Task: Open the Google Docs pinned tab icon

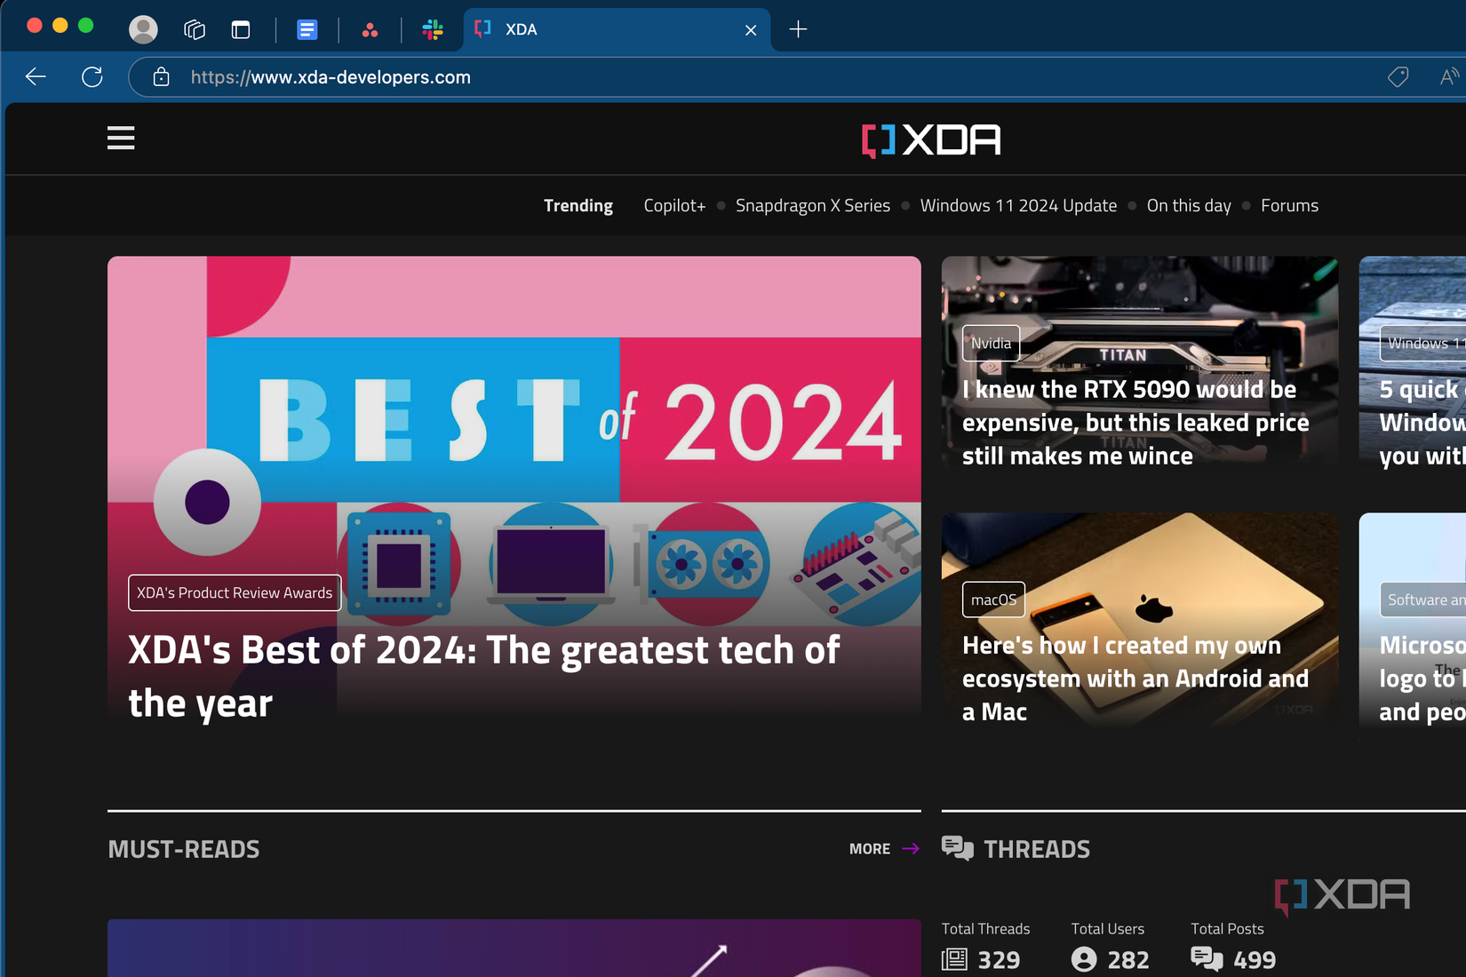Action: (x=307, y=29)
